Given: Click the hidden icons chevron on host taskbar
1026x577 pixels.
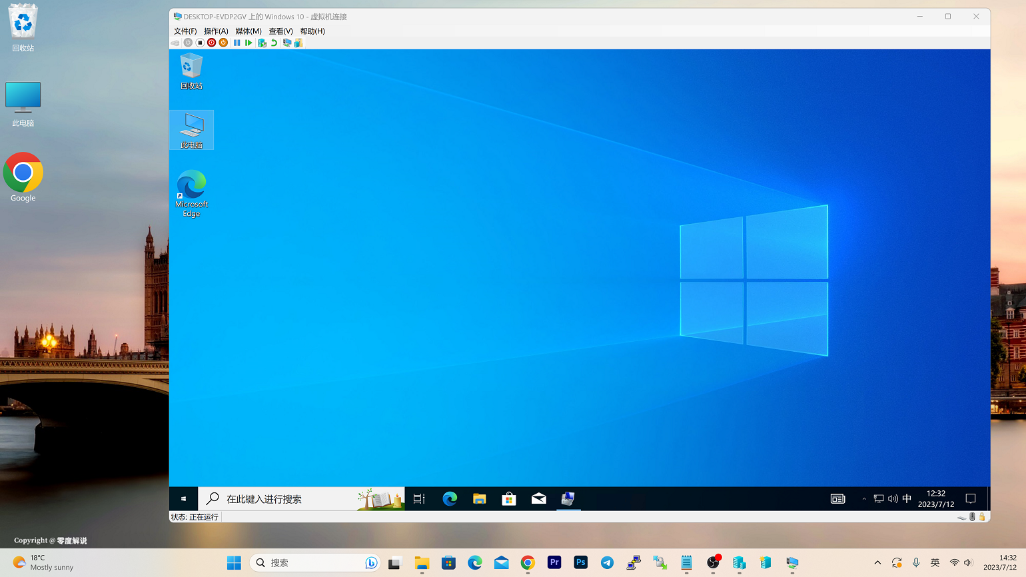Looking at the screenshot, I should point(877,562).
